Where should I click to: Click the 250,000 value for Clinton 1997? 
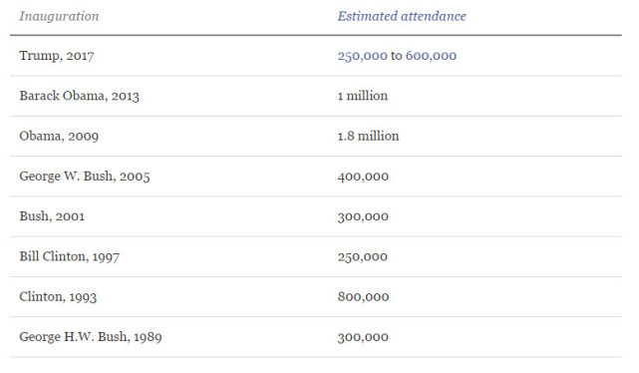362,257
